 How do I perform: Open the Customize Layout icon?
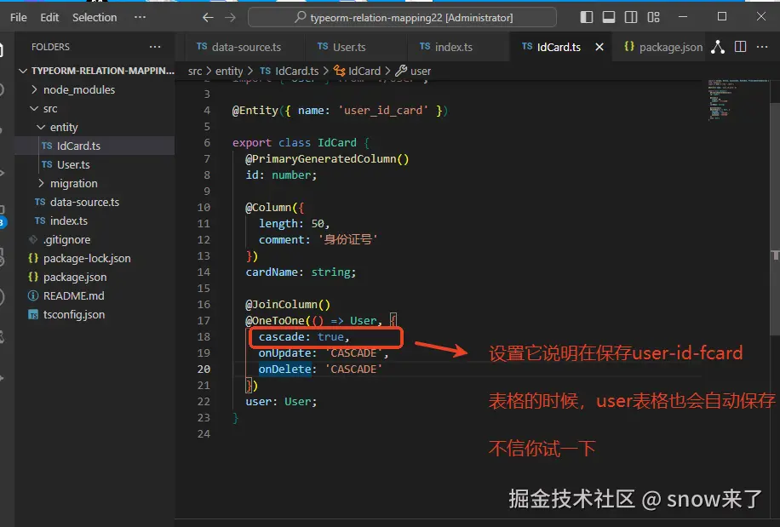[653, 17]
